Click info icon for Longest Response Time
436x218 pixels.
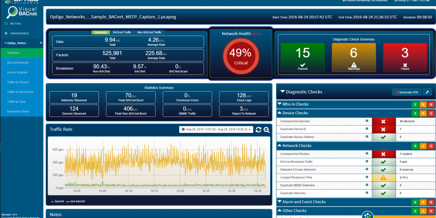(367, 178)
